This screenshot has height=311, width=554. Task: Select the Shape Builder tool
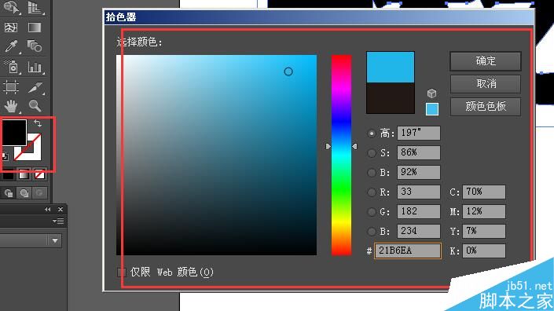coord(11,7)
